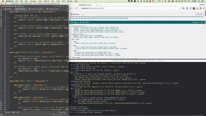Image resolution: width=206 pixels, height=116 pixels.
Task: Open the macOS Notification Center
Action: point(203,1)
